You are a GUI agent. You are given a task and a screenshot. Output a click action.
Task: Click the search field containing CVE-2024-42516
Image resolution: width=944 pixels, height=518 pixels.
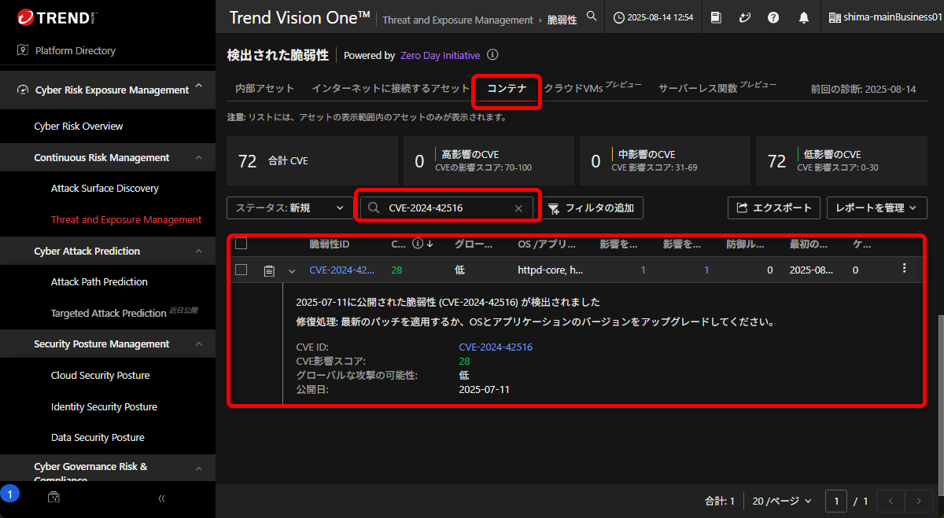[x=447, y=208]
